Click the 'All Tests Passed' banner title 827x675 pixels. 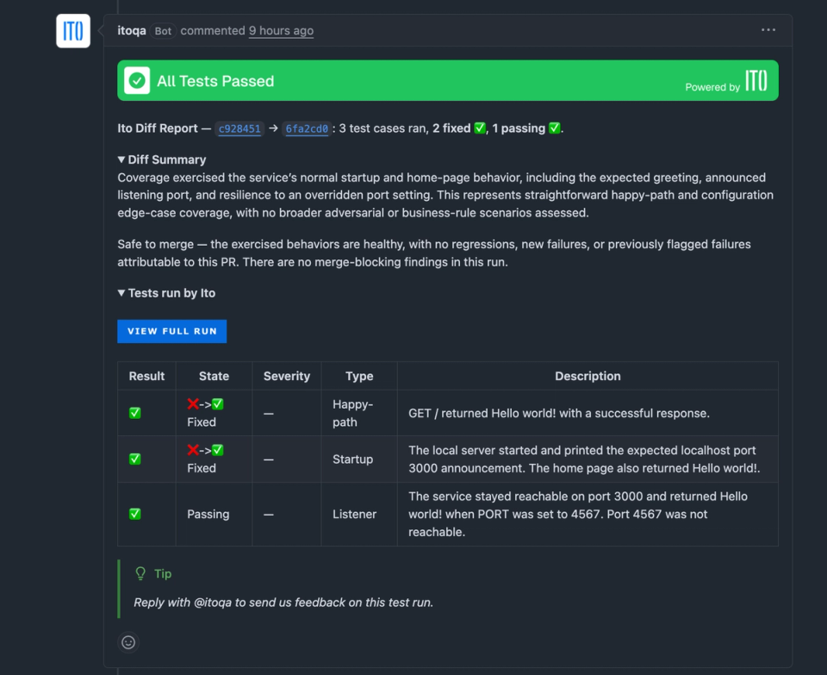tap(215, 81)
